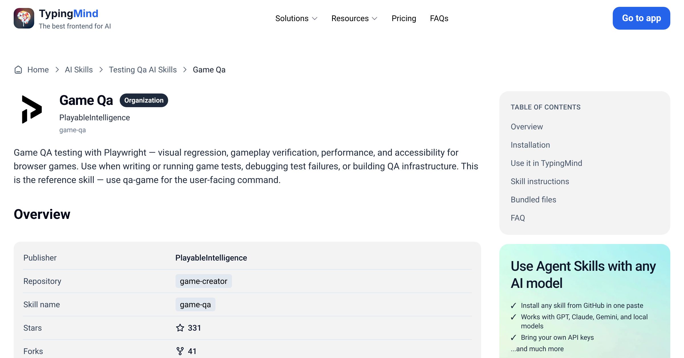Click the Organization badge
The image size is (684, 358).
coord(144,100)
